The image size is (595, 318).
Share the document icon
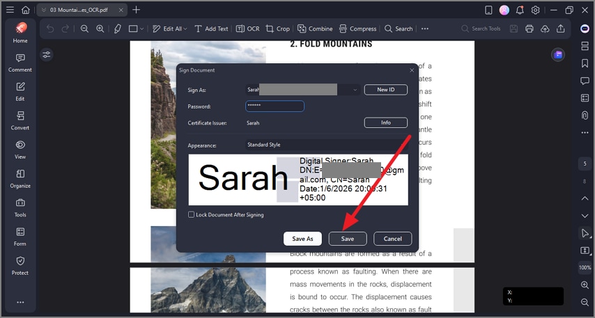[560, 29]
